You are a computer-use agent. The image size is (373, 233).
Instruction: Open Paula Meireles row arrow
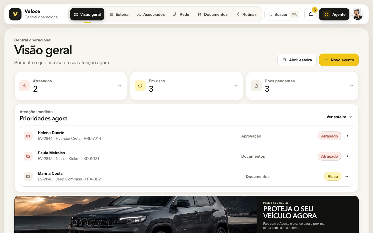coord(347,156)
